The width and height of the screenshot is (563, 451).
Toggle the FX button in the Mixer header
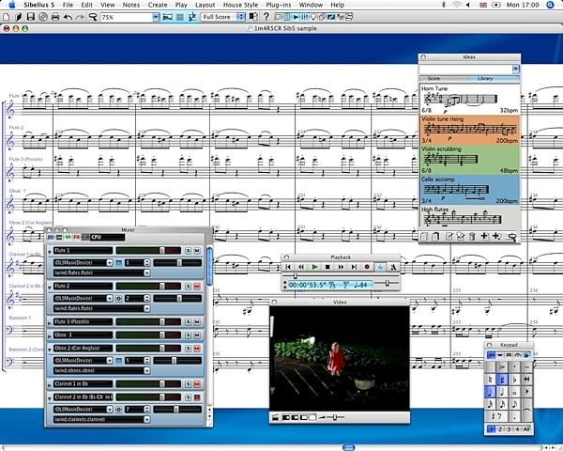tap(77, 237)
